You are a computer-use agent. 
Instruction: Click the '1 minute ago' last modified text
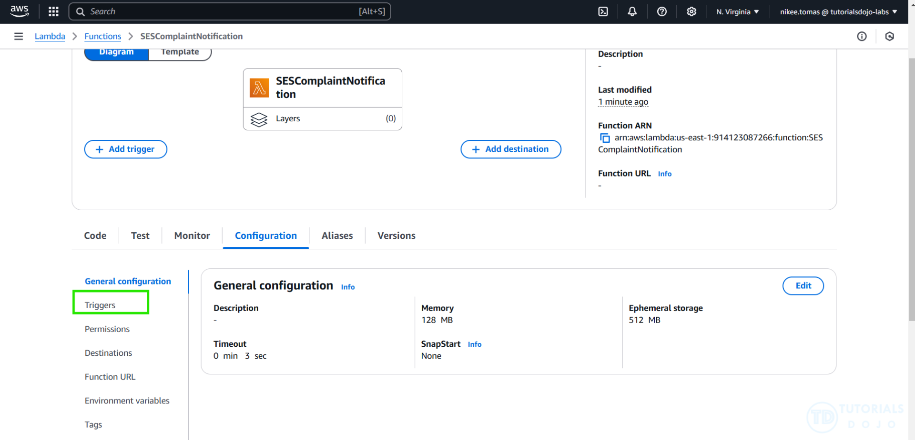[623, 102]
